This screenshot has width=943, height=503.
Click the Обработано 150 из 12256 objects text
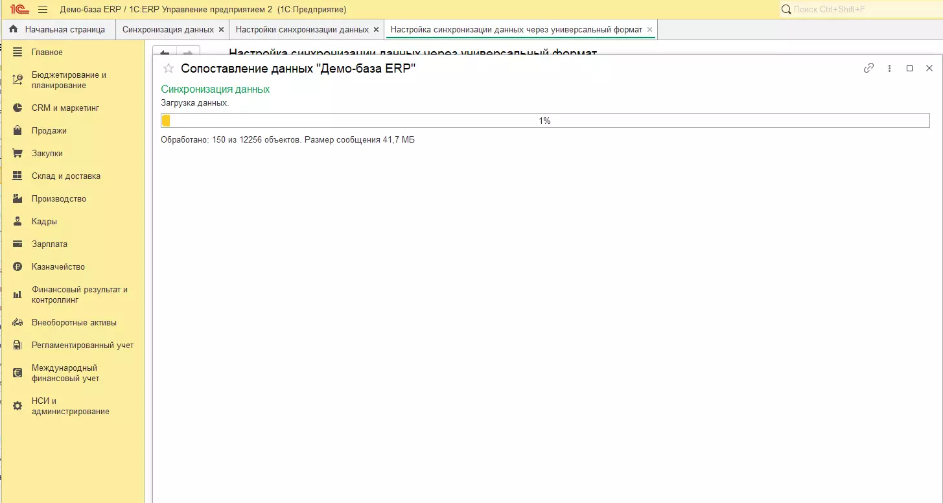[288, 139]
